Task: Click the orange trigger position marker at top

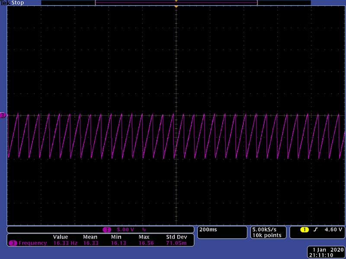Action: point(176,7)
